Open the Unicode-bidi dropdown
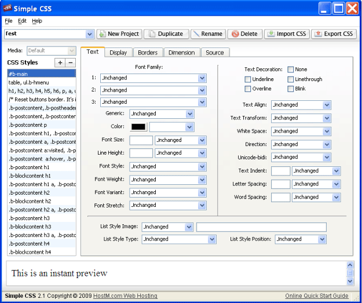This screenshot has height=303, width=362. point(327,158)
